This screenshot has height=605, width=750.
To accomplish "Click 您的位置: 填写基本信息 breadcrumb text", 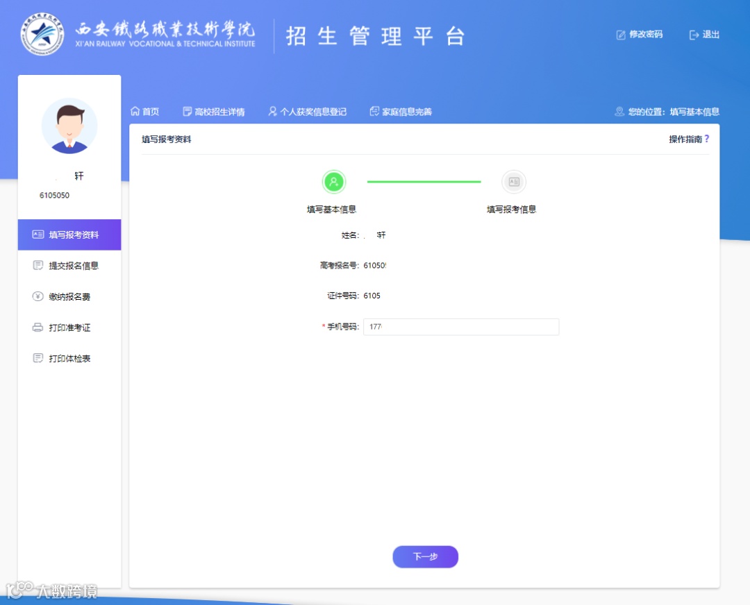I will (x=674, y=112).
